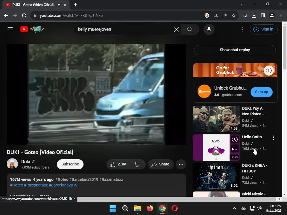Viewport: 287px width, 215px height.
Task: Dislike the video
Action: point(138,164)
